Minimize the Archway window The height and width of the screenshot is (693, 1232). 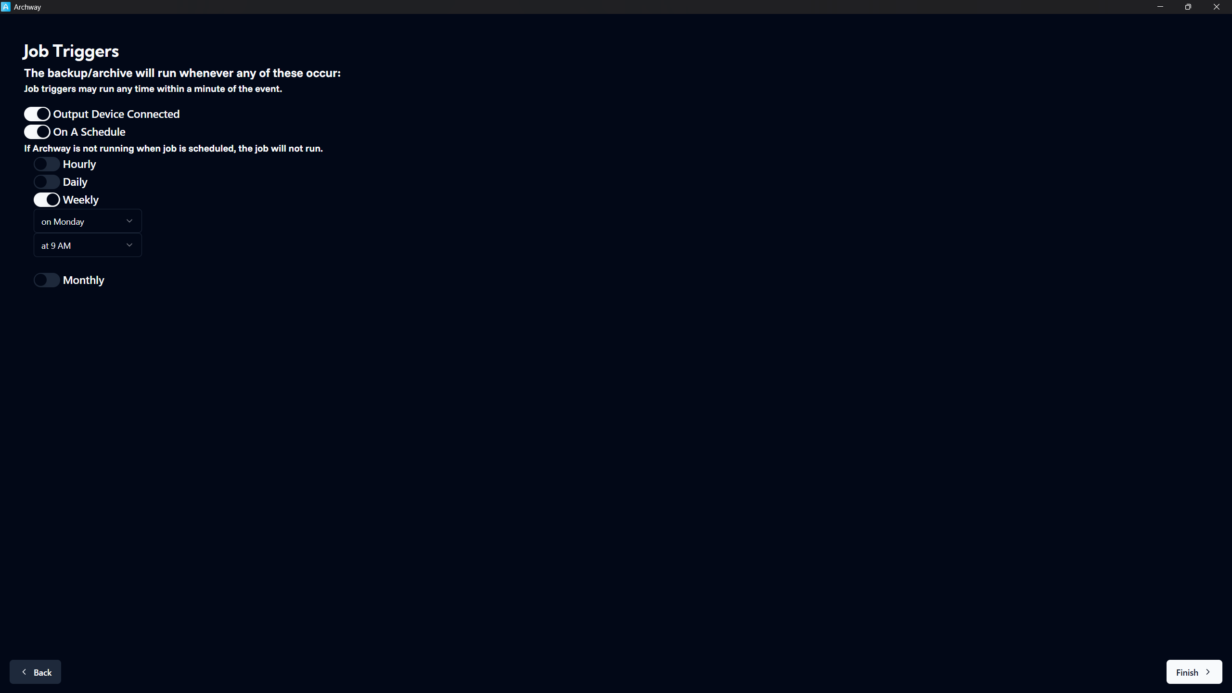coord(1160,7)
